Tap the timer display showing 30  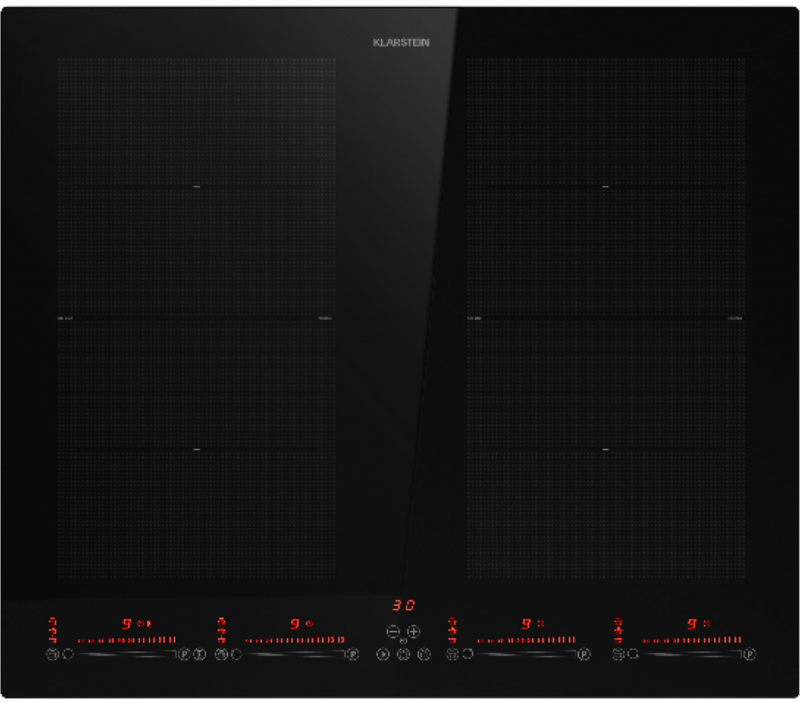click(x=404, y=606)
